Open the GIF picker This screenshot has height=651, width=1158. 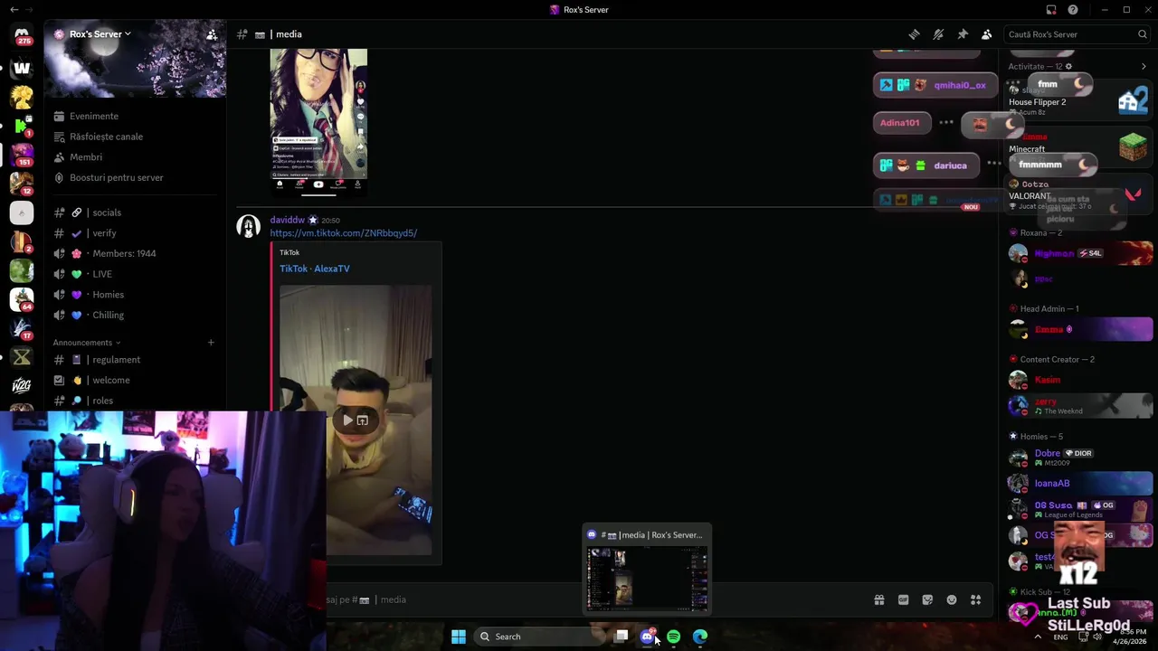903,599
